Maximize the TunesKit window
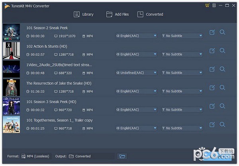 [227, 6]
